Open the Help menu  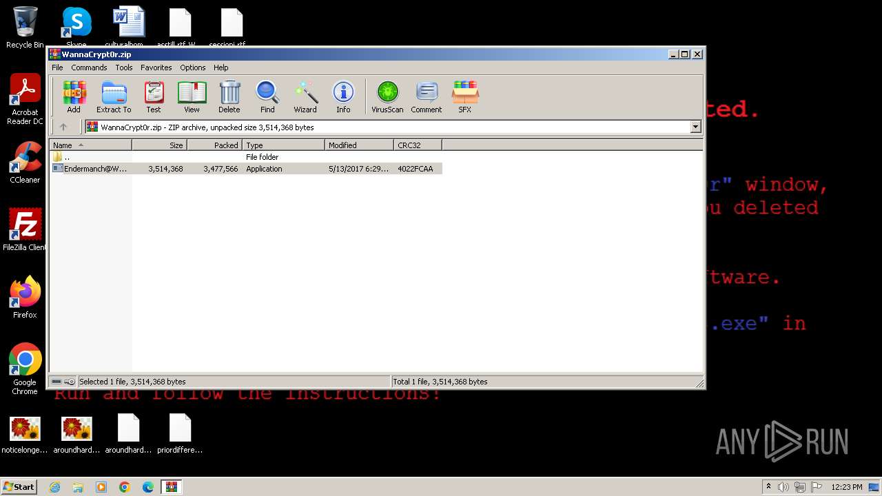220,68
